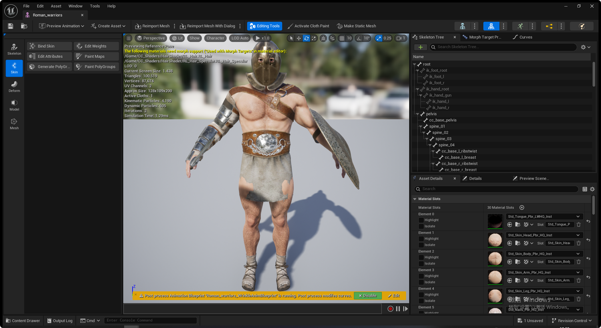Image resolution: width=601 pixels, height=328 pixels.
Task: Check Isolate for Element 2
Action: click(x=421, y=263)
